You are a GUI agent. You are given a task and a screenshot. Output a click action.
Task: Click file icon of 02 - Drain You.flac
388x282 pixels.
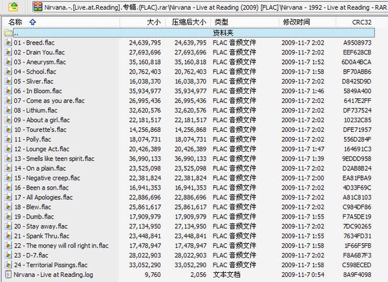pyautogui.click(x=8, y=52)
